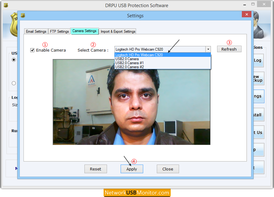
Task: Close the Settings dialog with X
Action: (246, 14)
